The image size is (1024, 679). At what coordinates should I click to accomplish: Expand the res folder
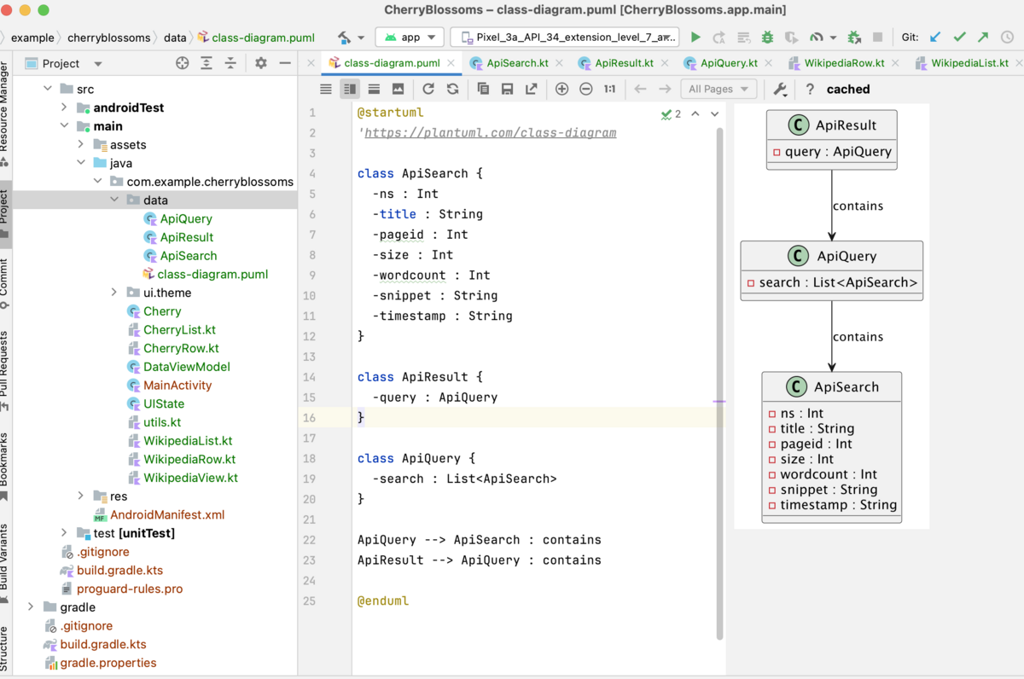click(81, 496)
